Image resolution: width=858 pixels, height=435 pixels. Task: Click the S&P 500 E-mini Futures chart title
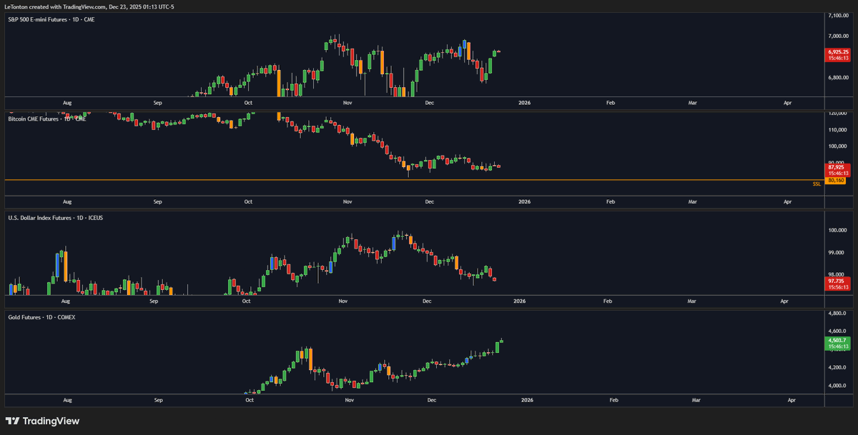(x=51, y=19)
